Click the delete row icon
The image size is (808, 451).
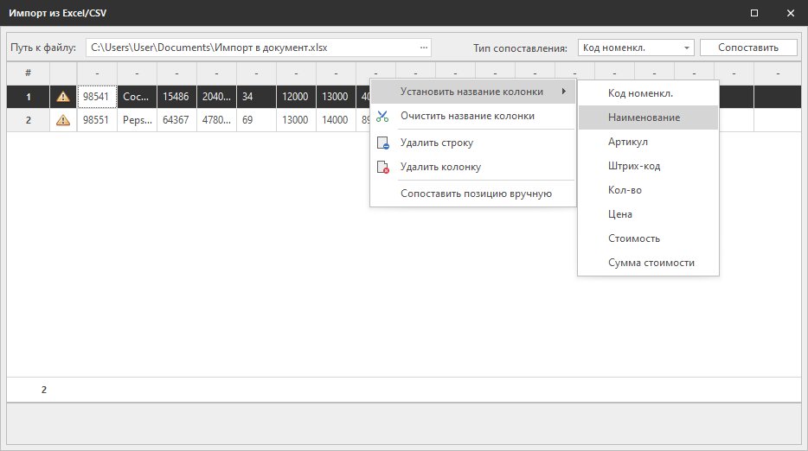click(383, 143)
